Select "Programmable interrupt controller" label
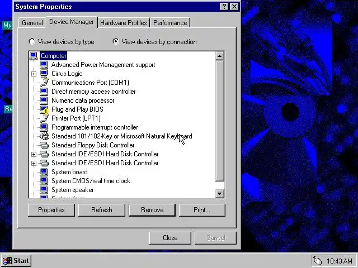Image resolution: width=358 pixels, height=268 pixels. pos(95,127)
